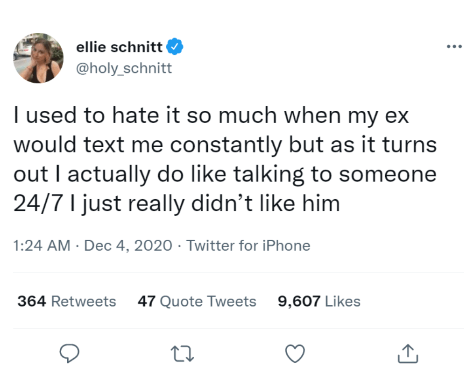
Task: Share the tweet via upload arrow icon
Action: [407, 354]
